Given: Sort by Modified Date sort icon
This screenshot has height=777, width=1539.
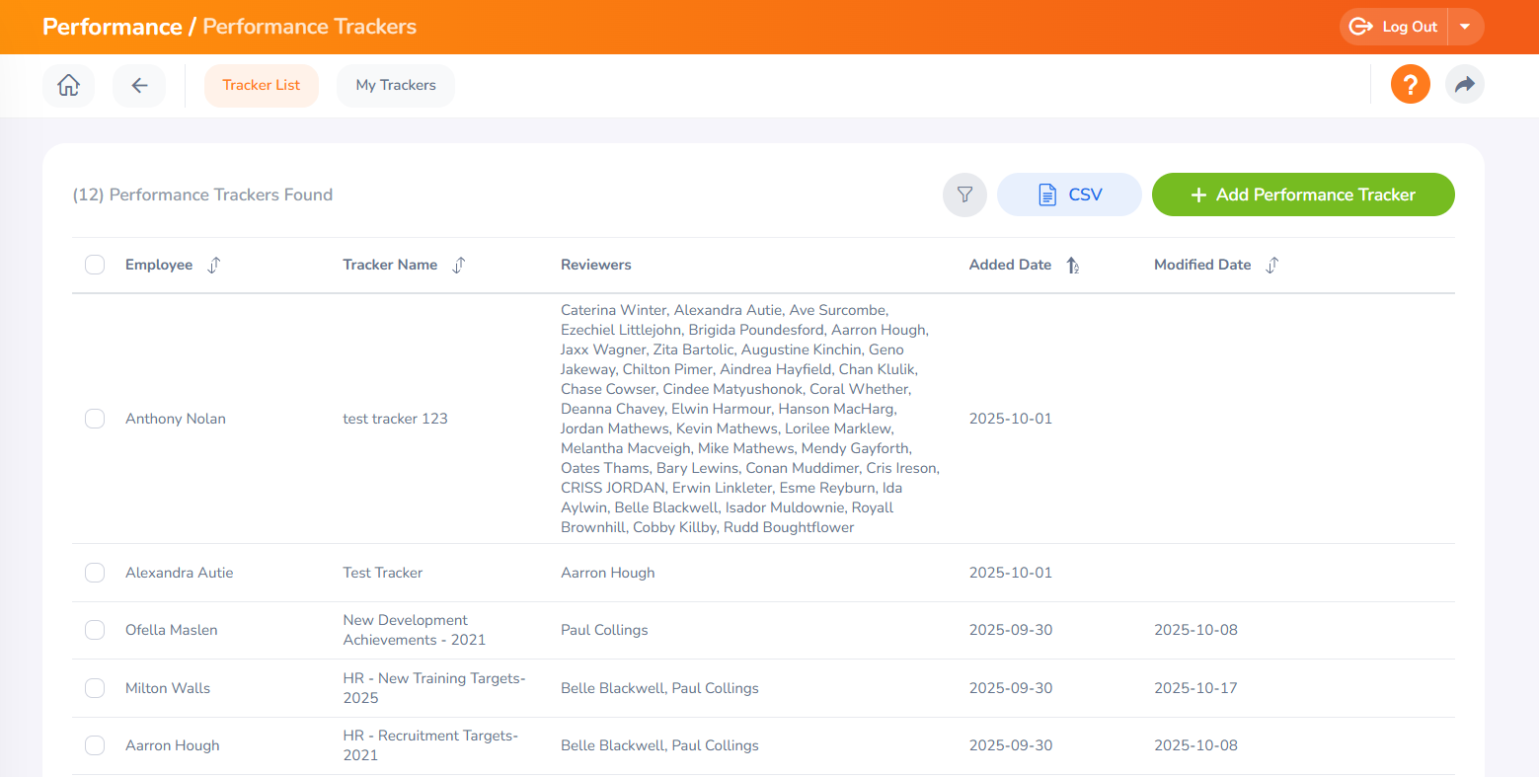Looking at the screenshot, I should pyautogui.click(x=1272, y=265).
